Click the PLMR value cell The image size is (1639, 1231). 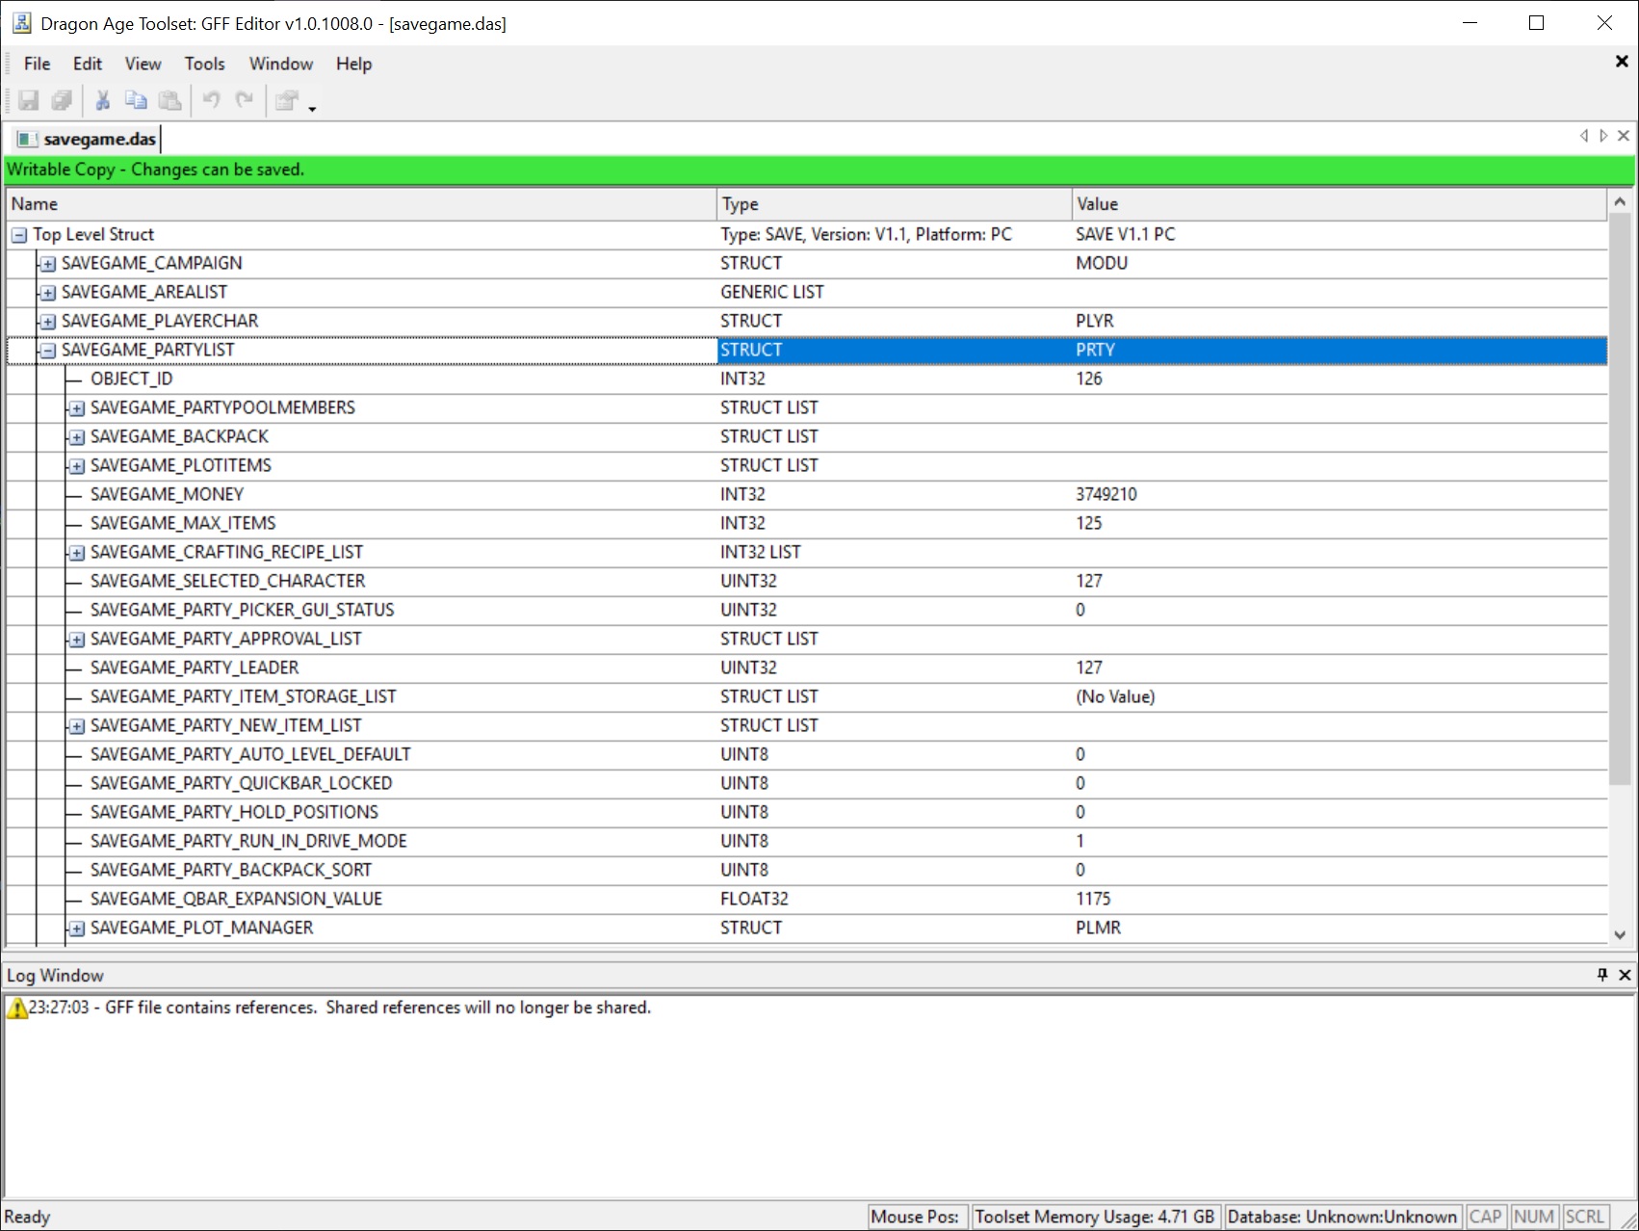tap(1340, 928)
